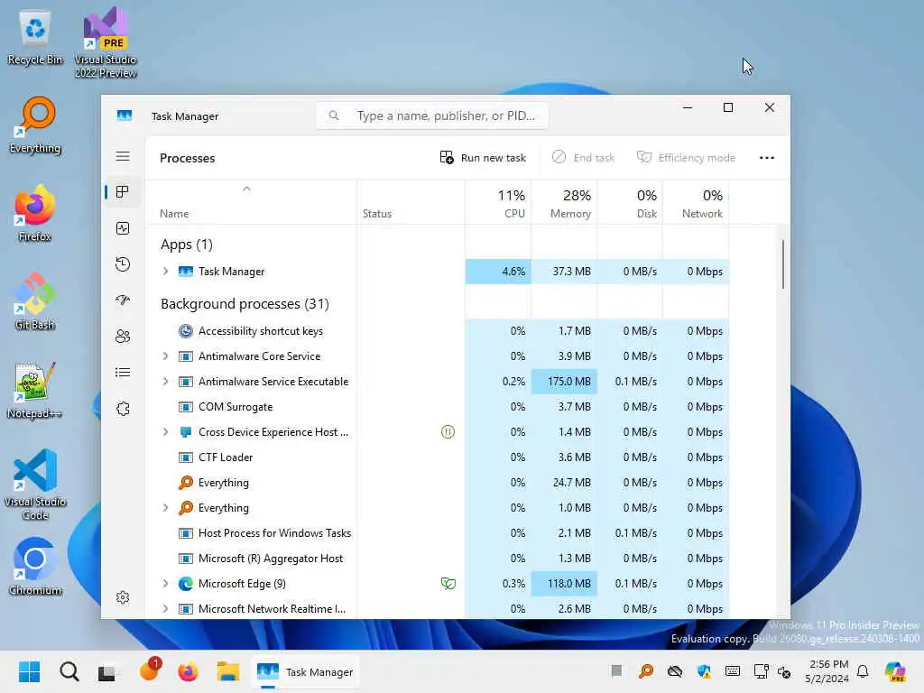Select Microsoft (R) Aggregator Host row
Image resolution: width=924 pixels, height=693 pixels.
point(438,558)
